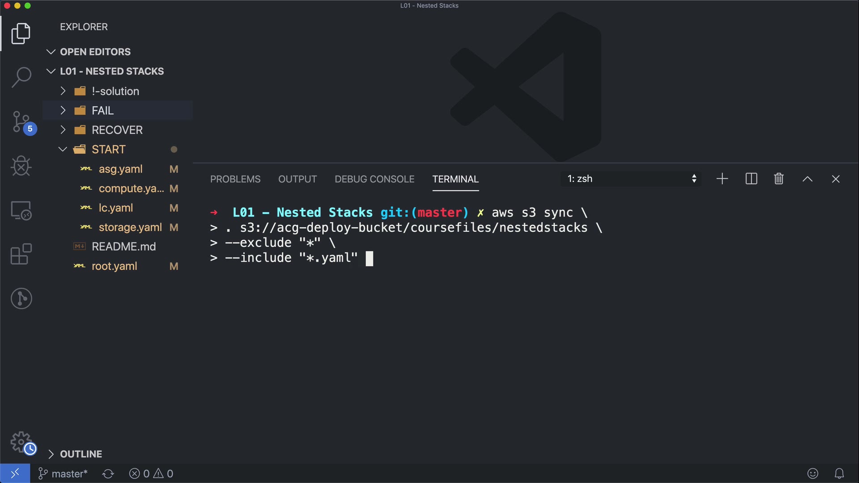859x483 pixels.
Task: Expand the OUTLINE section
Action: [81, 454]
